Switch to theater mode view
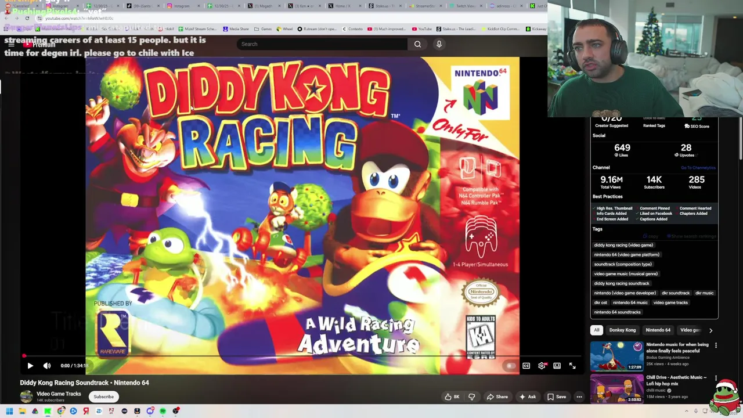 coord(557,366)
